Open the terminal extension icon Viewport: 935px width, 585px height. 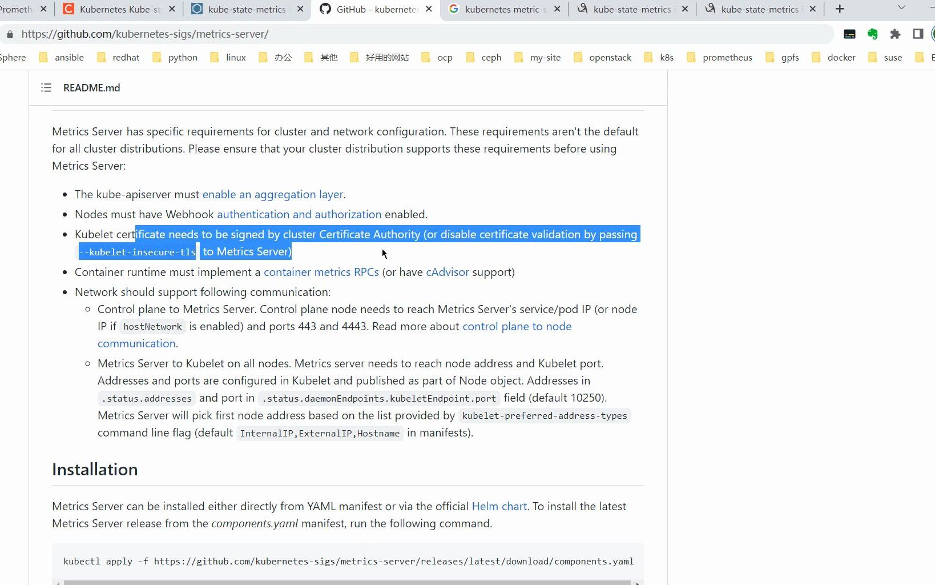point(849,34)
